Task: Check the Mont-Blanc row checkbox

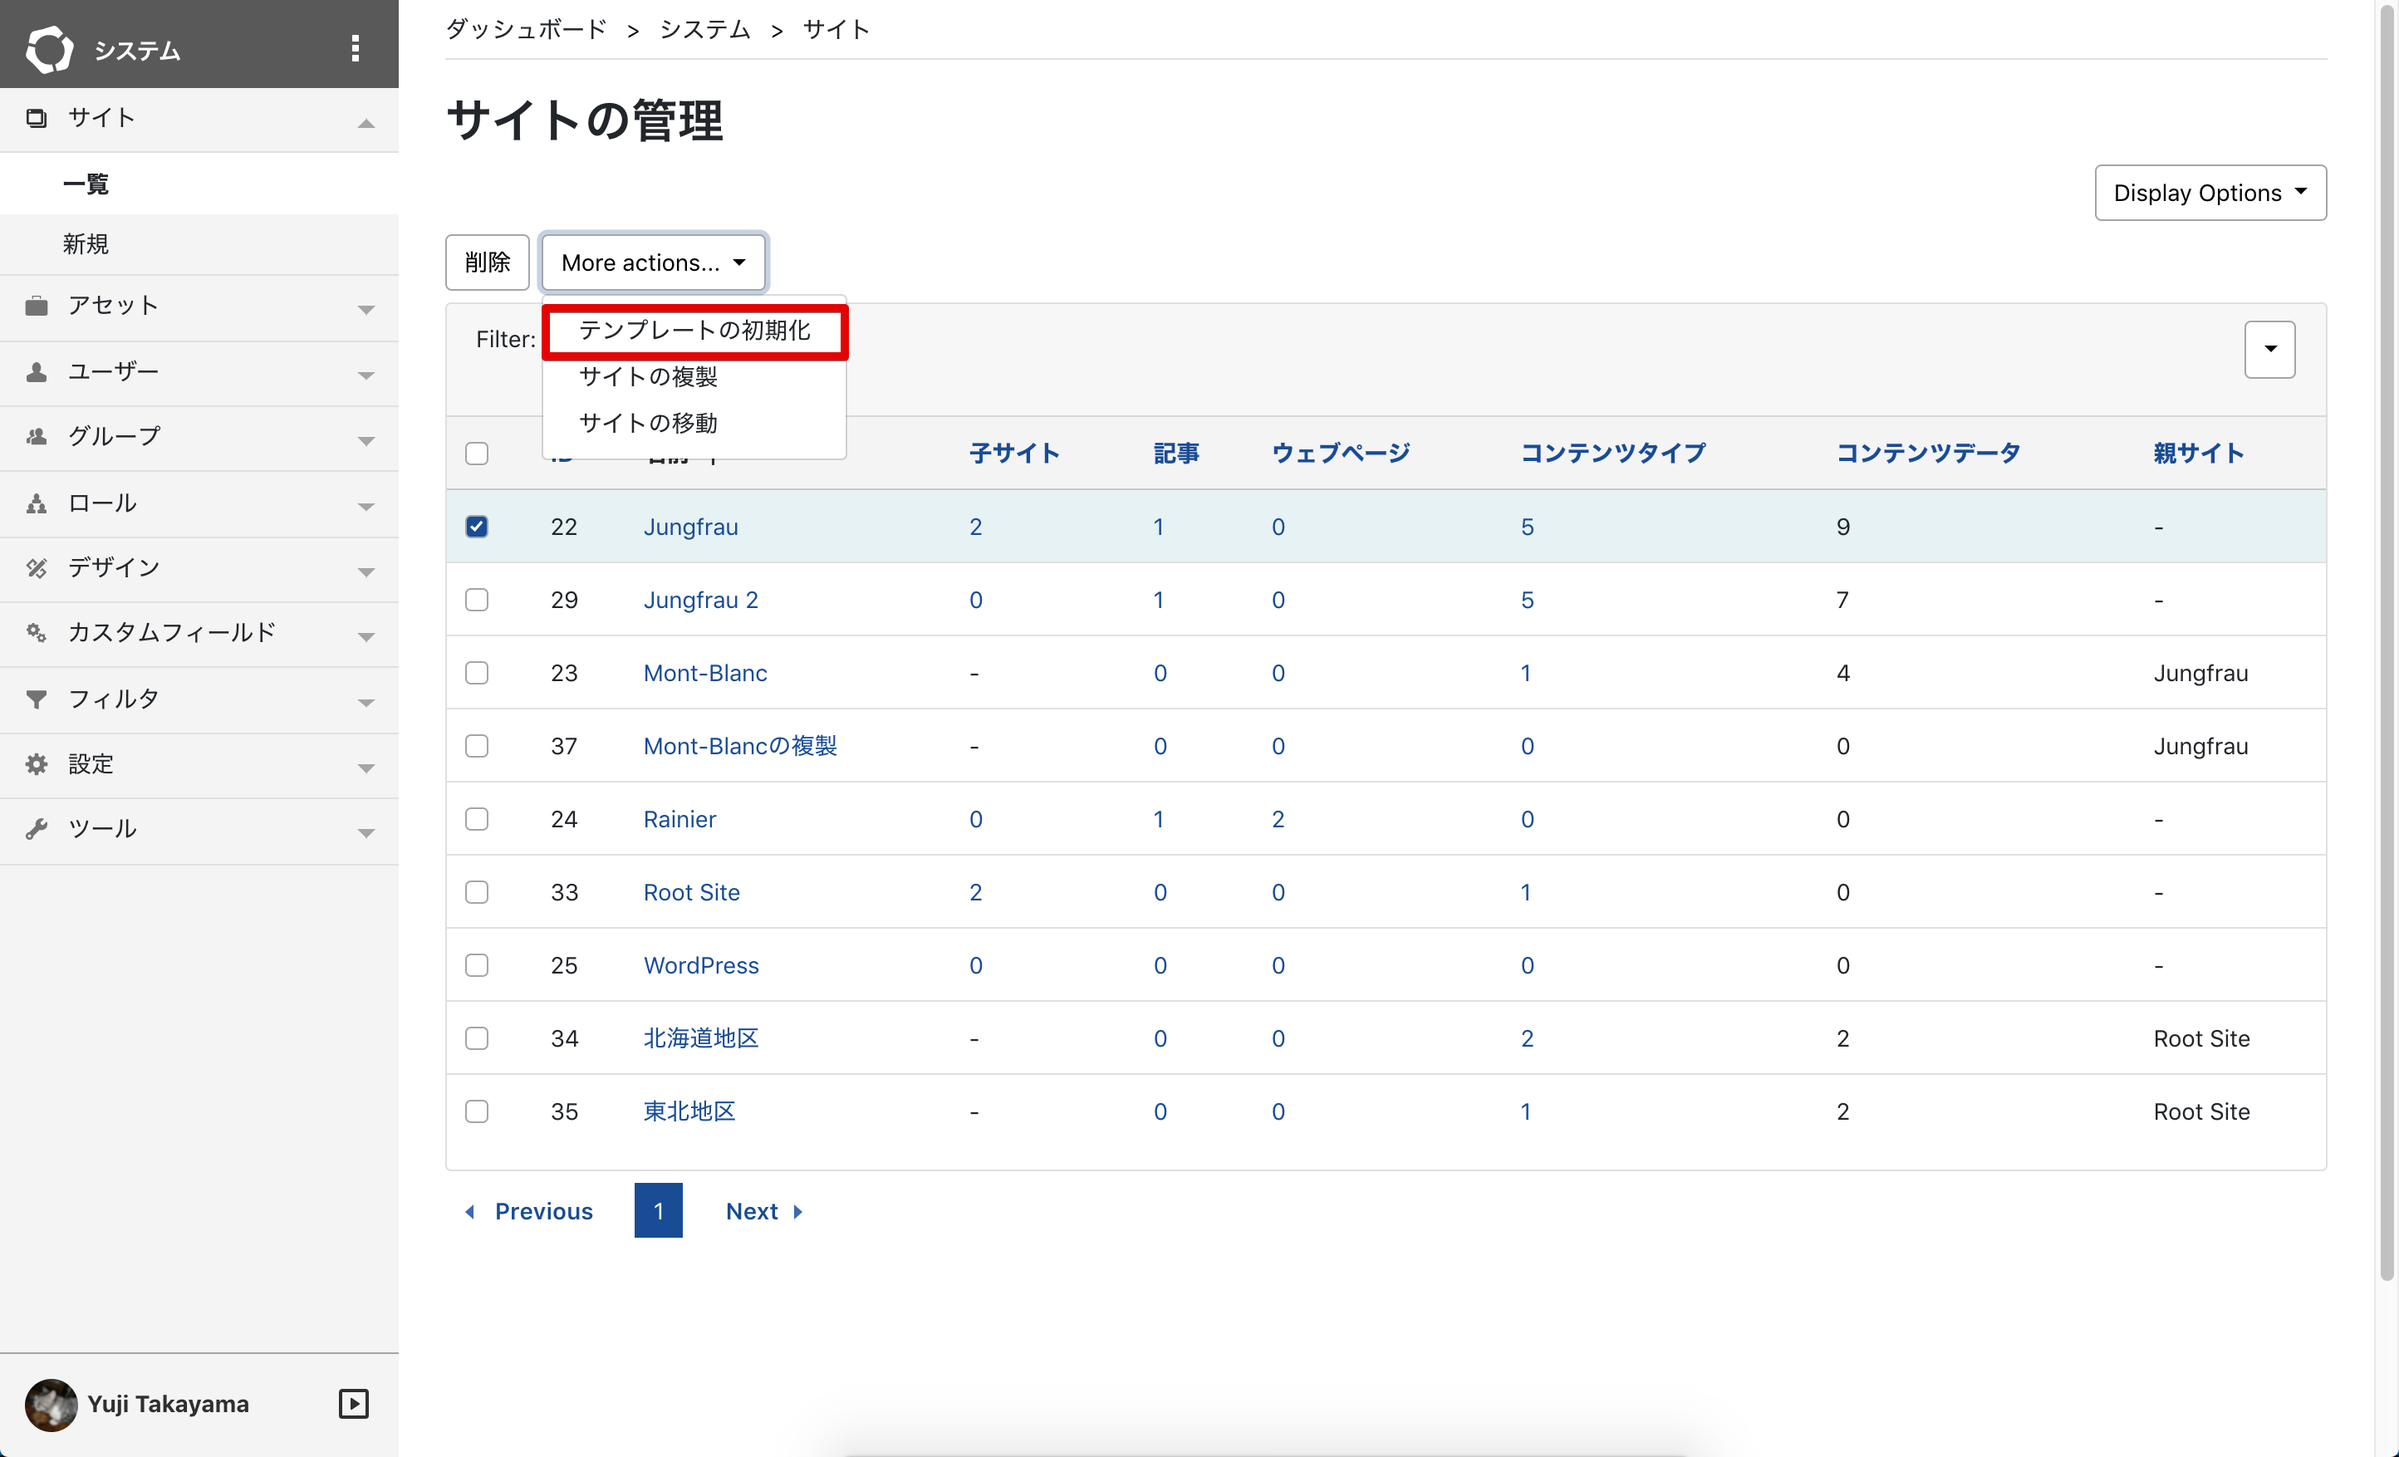Action: [x=476, y=672]
